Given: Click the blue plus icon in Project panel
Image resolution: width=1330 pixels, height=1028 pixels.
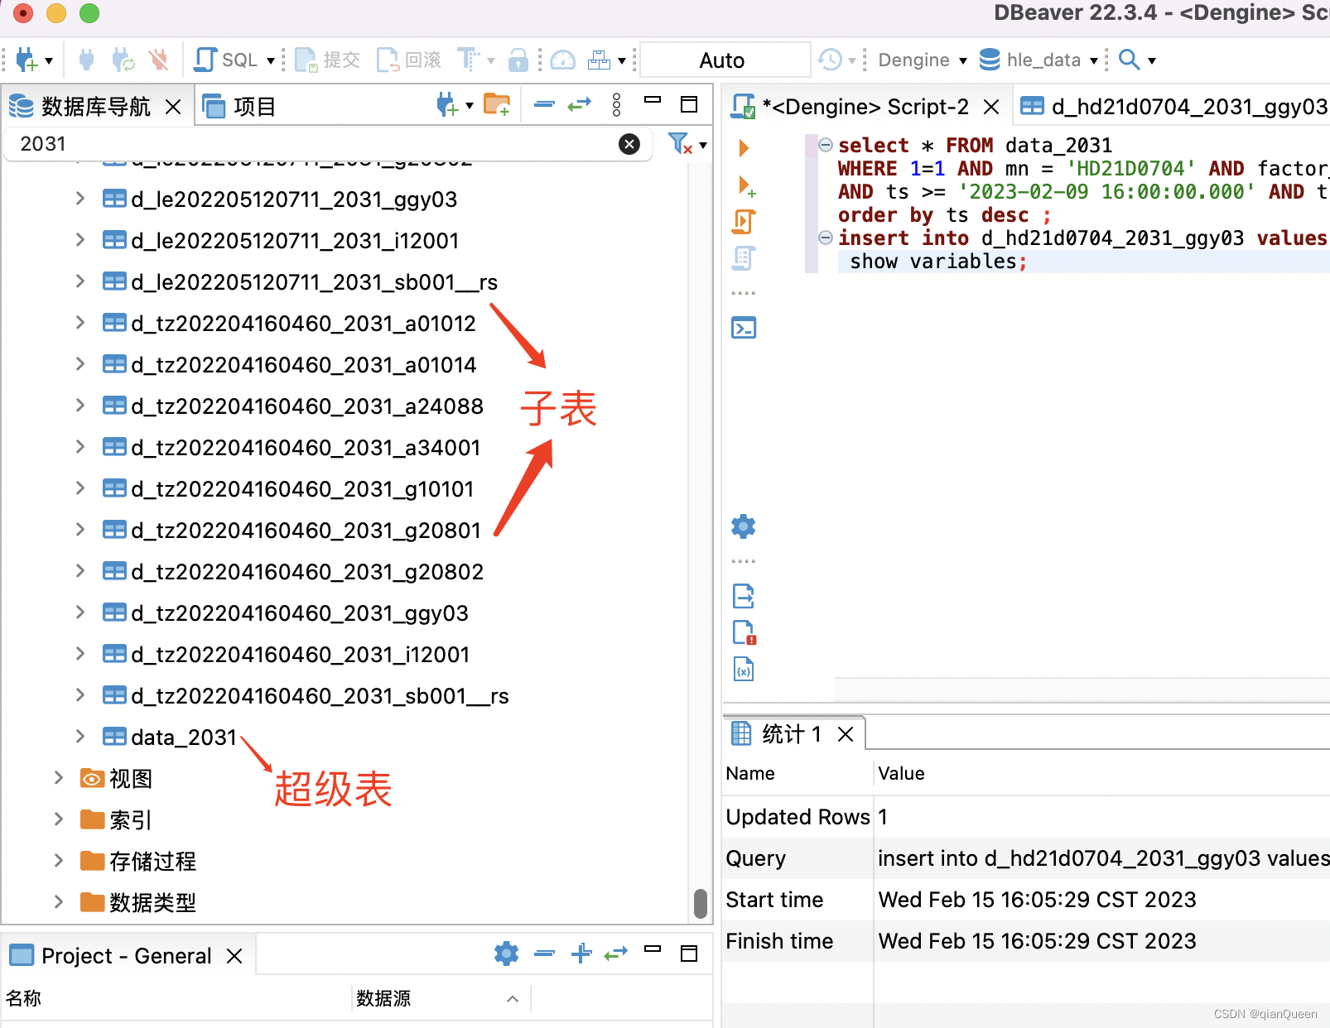Looking at the screenshot, I should pyautogui.click(x=581, y=954).
